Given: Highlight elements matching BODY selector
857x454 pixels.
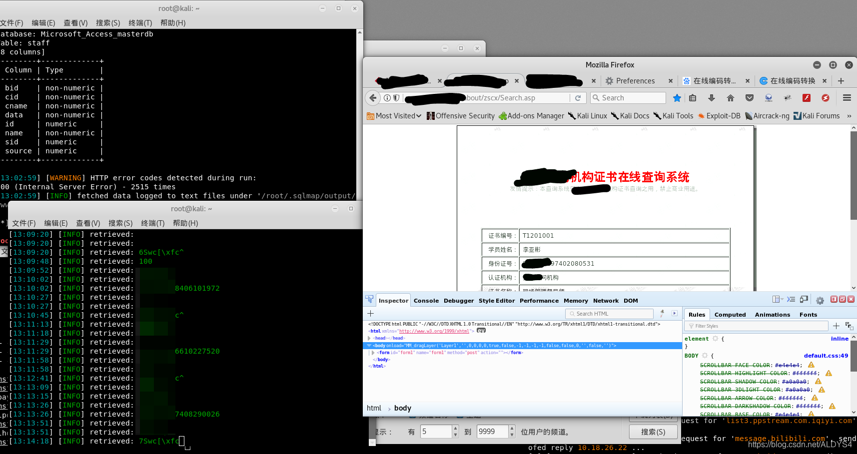Looking at the screenshot, I should coord(705,356).
